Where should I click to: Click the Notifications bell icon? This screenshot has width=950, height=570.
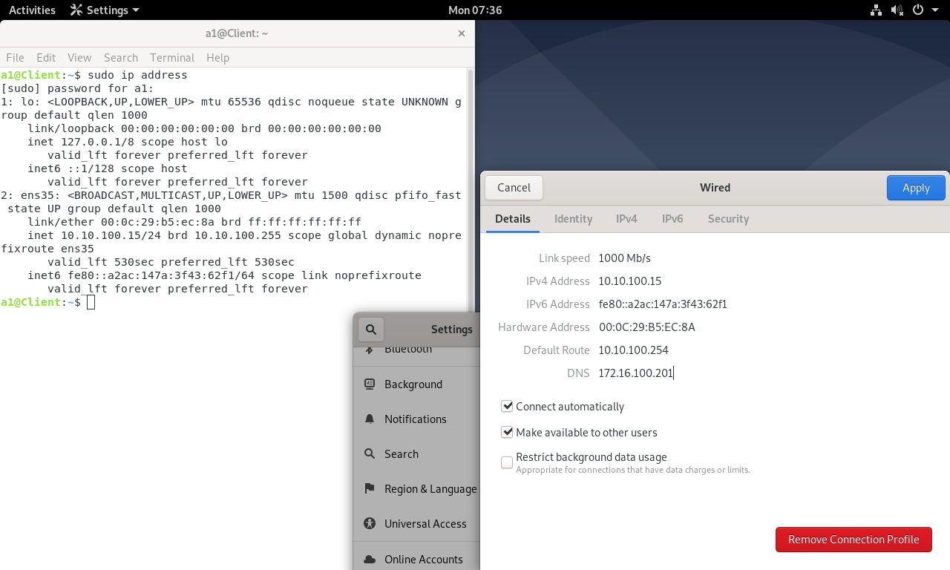370,419
